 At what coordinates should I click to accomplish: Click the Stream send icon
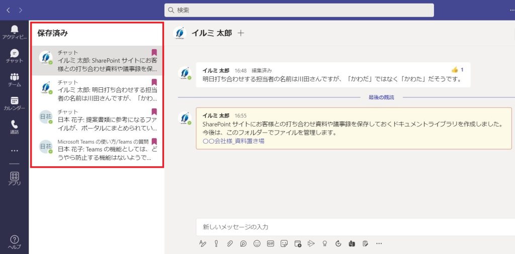click(x=311, y=243)
